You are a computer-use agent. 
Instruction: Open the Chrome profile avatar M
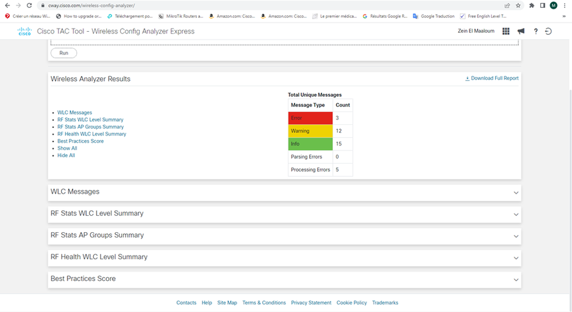click(x=553, y=5)
